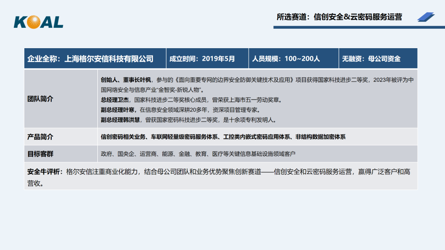Click the line starting "创始人、董事长叶枫"
Image resolution: width=445 pixels, height=250 pixels.
257,85
